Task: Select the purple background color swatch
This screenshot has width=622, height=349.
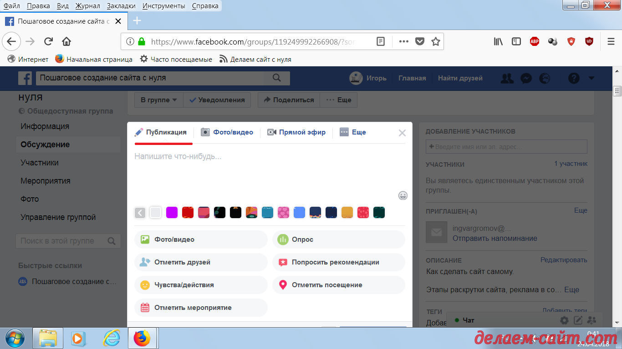Action: (x=172, y=212)
